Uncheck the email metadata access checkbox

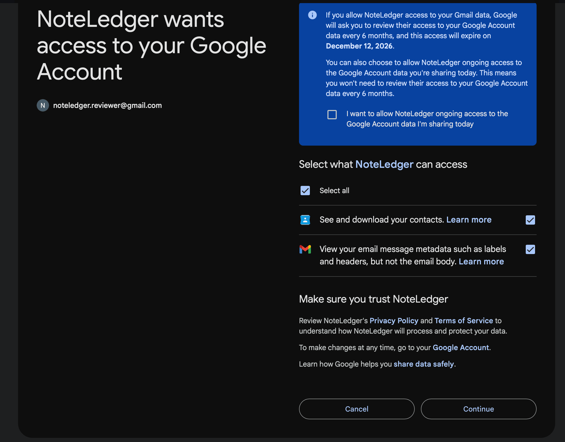click(530, 249)
